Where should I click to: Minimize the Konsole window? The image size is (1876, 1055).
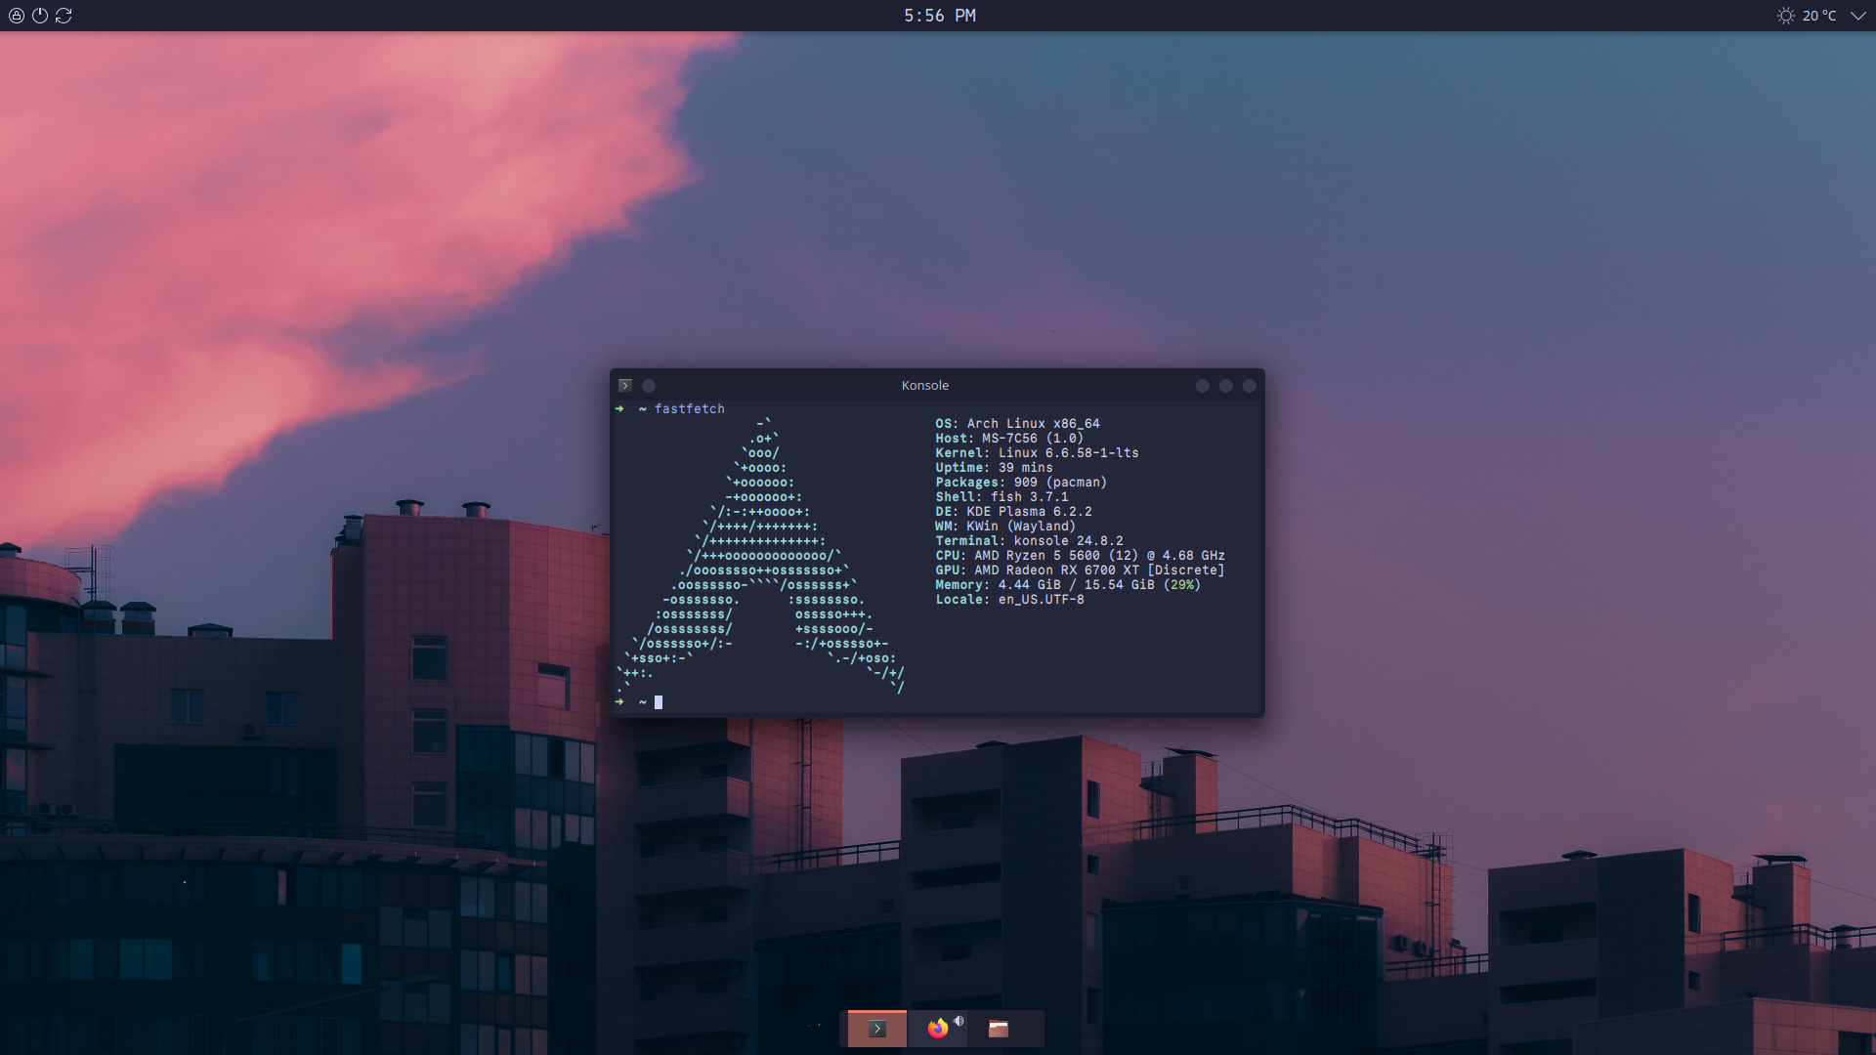point(1203,386)
